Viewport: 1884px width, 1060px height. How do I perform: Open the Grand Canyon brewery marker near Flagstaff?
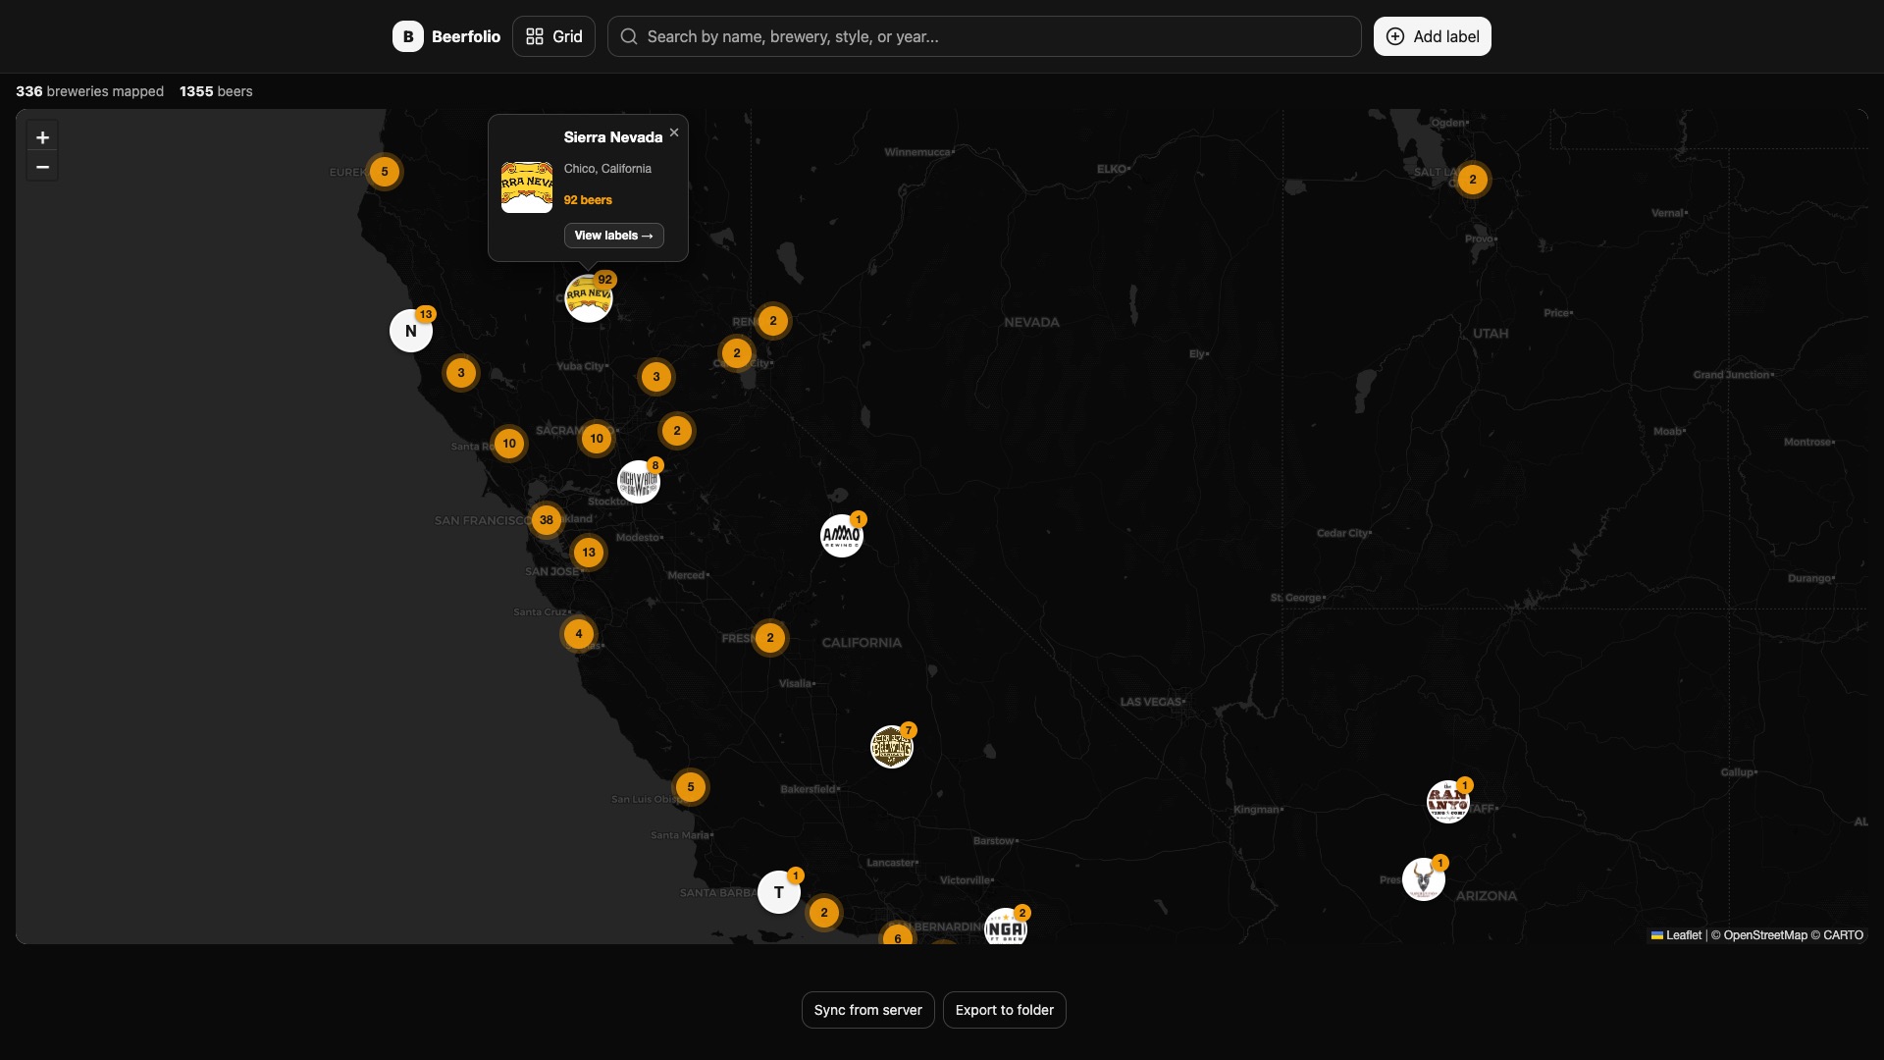(x=1448, y=802)
